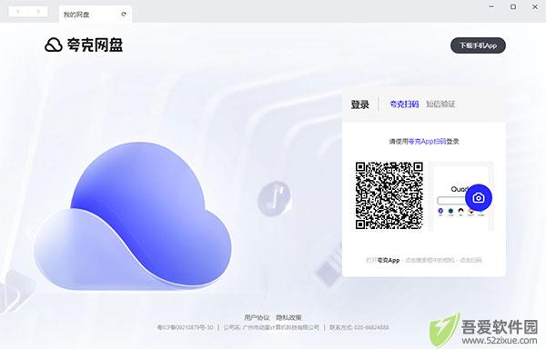Open the 隐私政策 link
Screen dimensions: 546x349
[288, 317]
